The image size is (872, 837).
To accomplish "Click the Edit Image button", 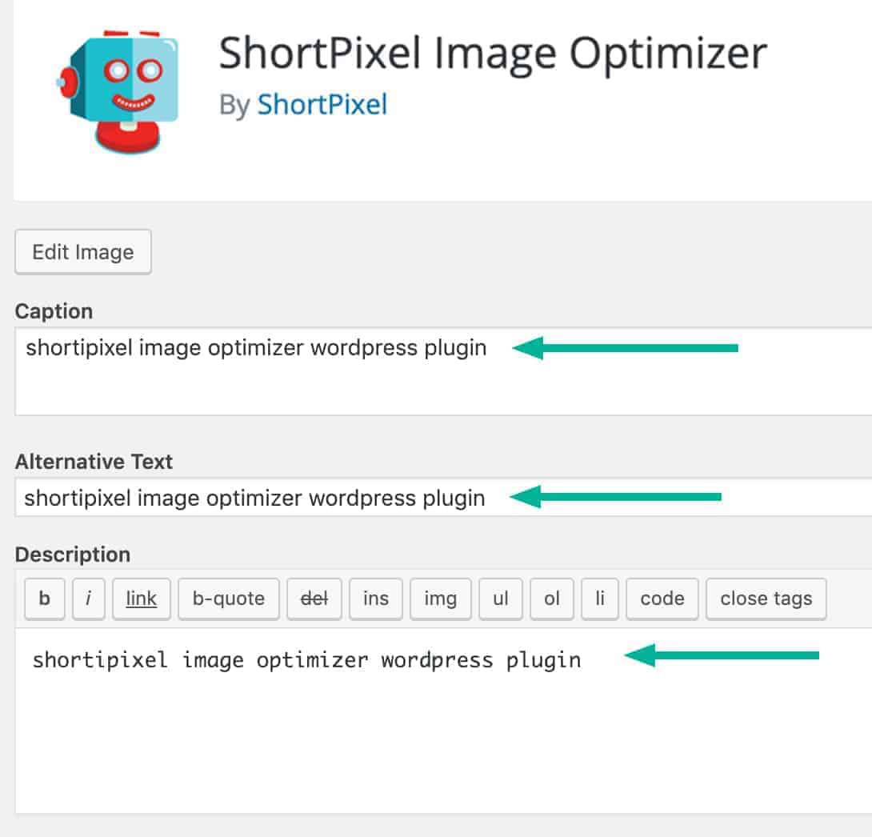I will pos(83,252).
